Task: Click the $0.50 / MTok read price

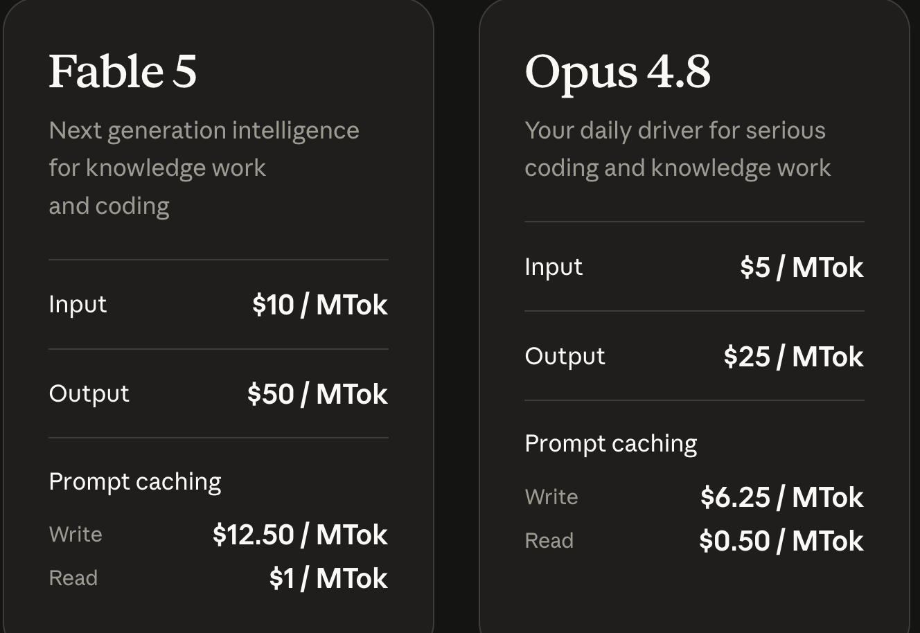Action: click(x=781, y=541)
